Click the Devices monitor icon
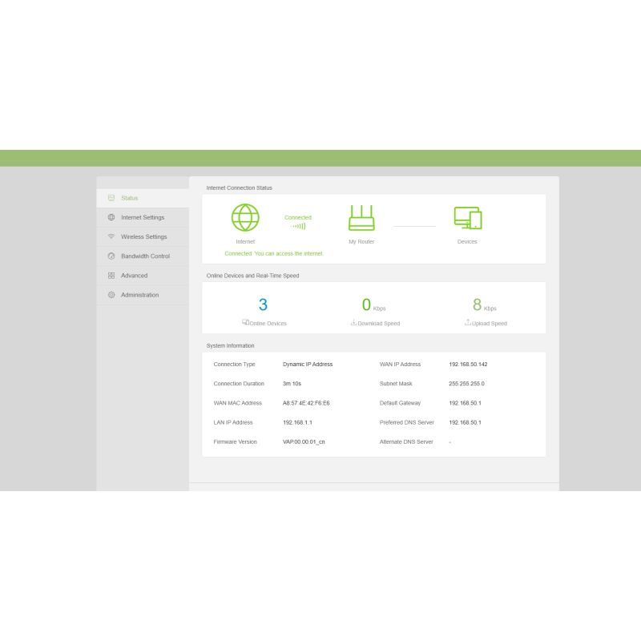The height and width of the screenshot is (641, 641). click(467, 218)
